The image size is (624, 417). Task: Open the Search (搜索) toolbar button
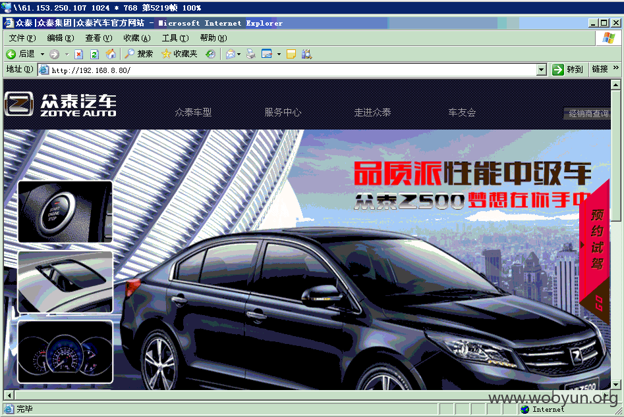[x=138, y=54]
